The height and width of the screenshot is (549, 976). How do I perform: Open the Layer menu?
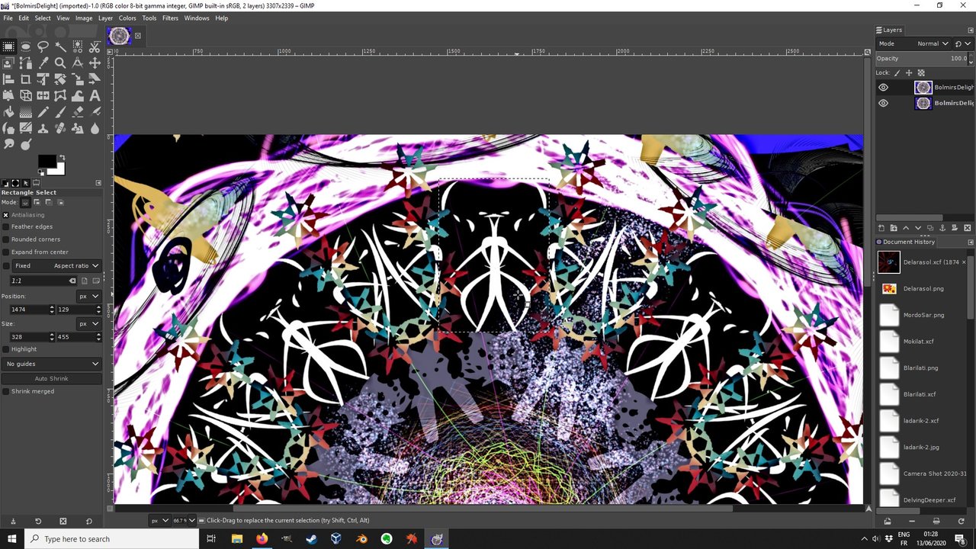(105, 18)
